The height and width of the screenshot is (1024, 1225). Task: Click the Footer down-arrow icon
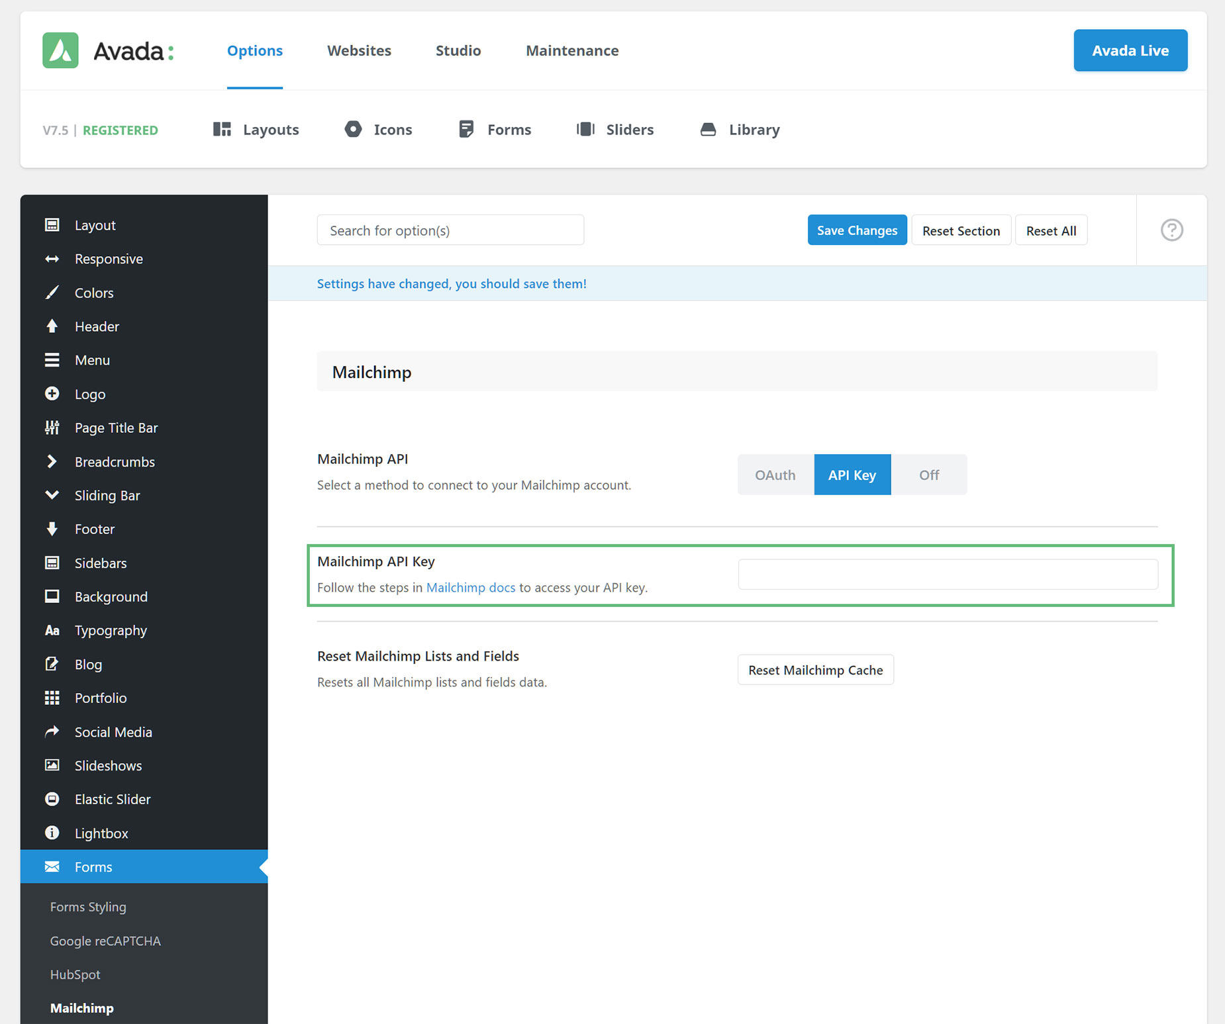(x=52, y=529)
